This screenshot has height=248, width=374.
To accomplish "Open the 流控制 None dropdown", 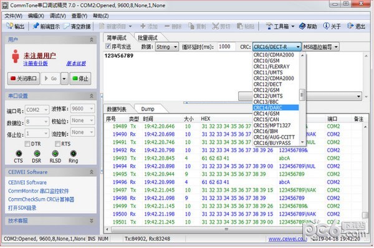I will coord(82,132).
